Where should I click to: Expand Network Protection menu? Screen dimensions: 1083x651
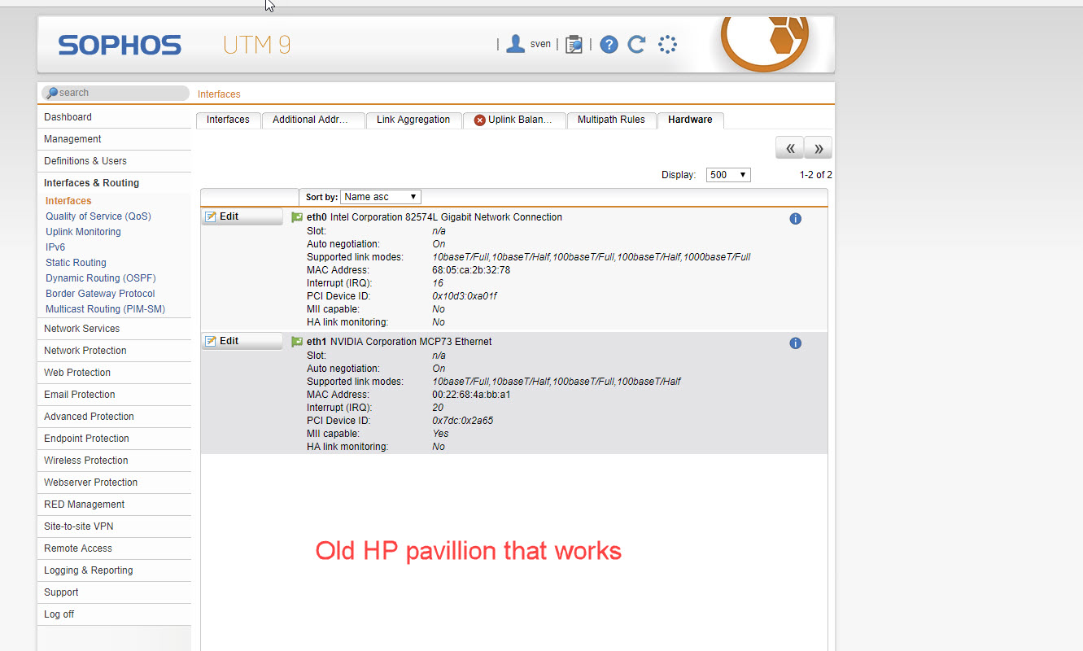pyautogui.click(x=114, y=351)
